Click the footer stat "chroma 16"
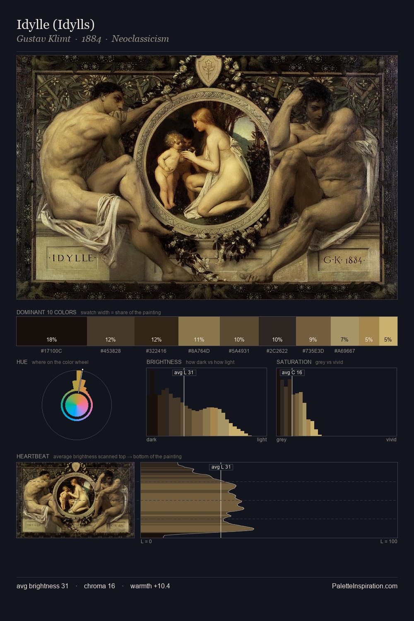This screenshot has width=414, height=621. point(99,586)
